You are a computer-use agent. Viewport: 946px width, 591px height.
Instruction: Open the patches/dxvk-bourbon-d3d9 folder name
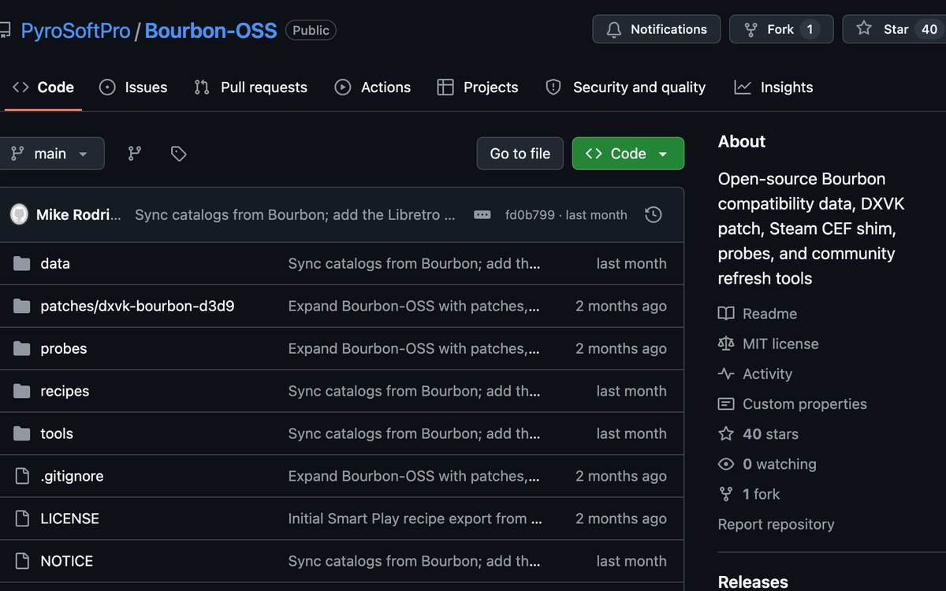[137, 306]
